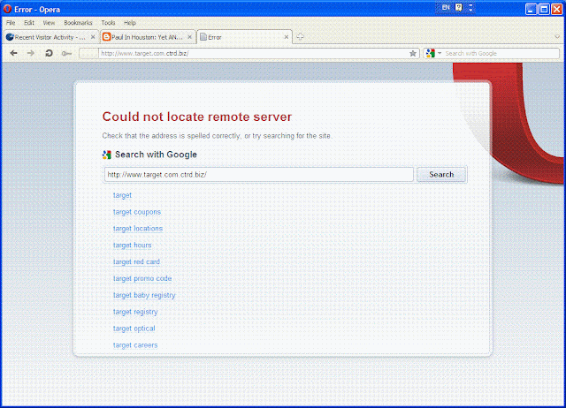Open the View menu
Viewport: 566px width, 408px height.
click(x=49, y=23)
